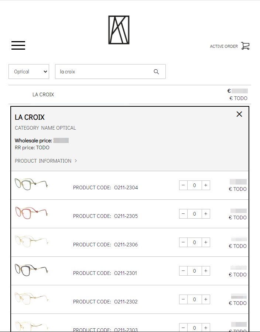The image size is (260, 332).
Task: Click the quantity field for O211-2306
Action: coord(195,242)
